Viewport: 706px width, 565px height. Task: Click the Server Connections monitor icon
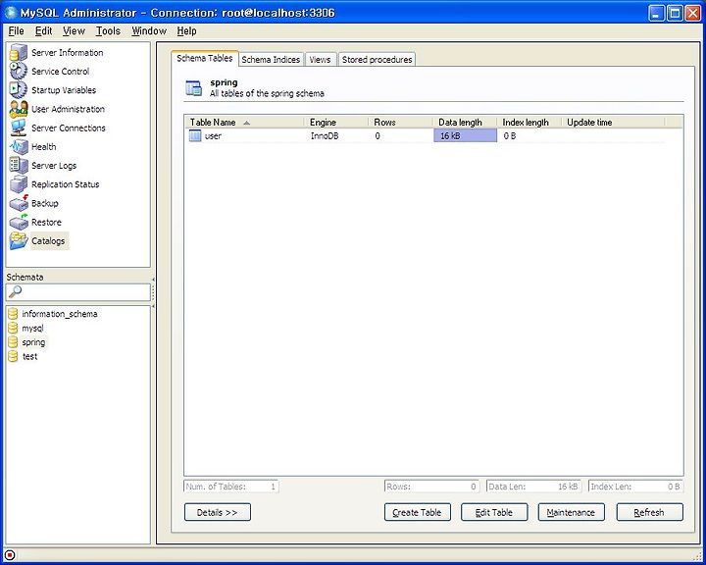click(x=19, y=128)
